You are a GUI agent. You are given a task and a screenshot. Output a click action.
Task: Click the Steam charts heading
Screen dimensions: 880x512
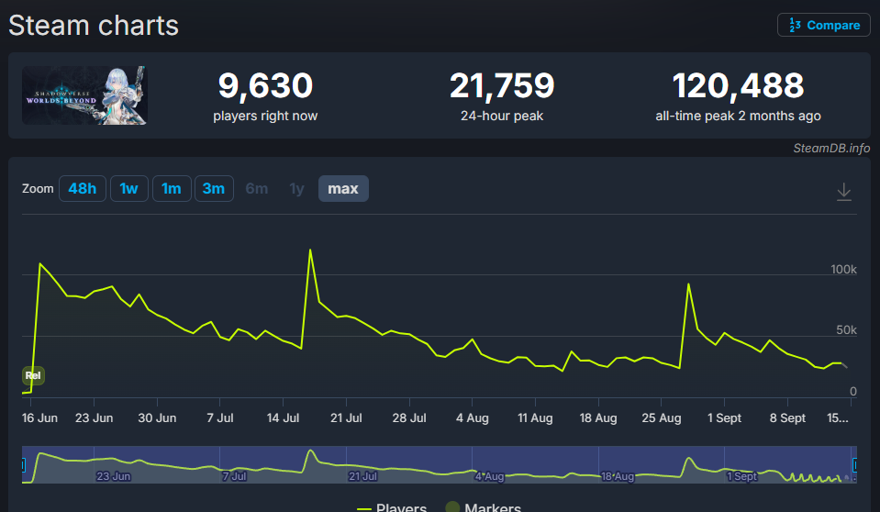pyautogui.click(x=94, y=26)
